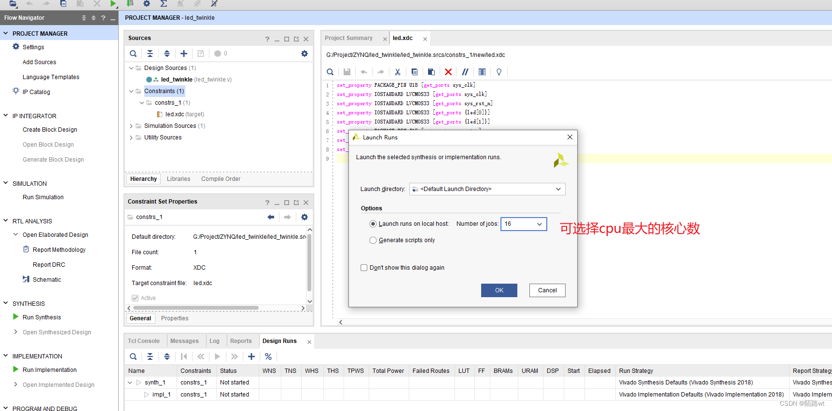Paste into led.xdc editor
This screenshot has height=411, width=832.
pos(431,72)
